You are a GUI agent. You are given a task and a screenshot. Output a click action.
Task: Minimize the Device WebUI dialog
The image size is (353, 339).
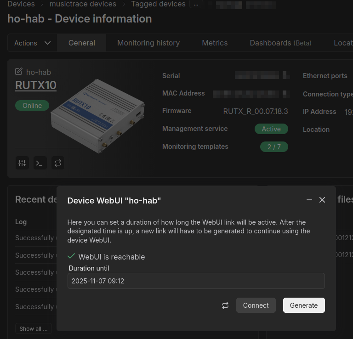(x=309, y=200)
